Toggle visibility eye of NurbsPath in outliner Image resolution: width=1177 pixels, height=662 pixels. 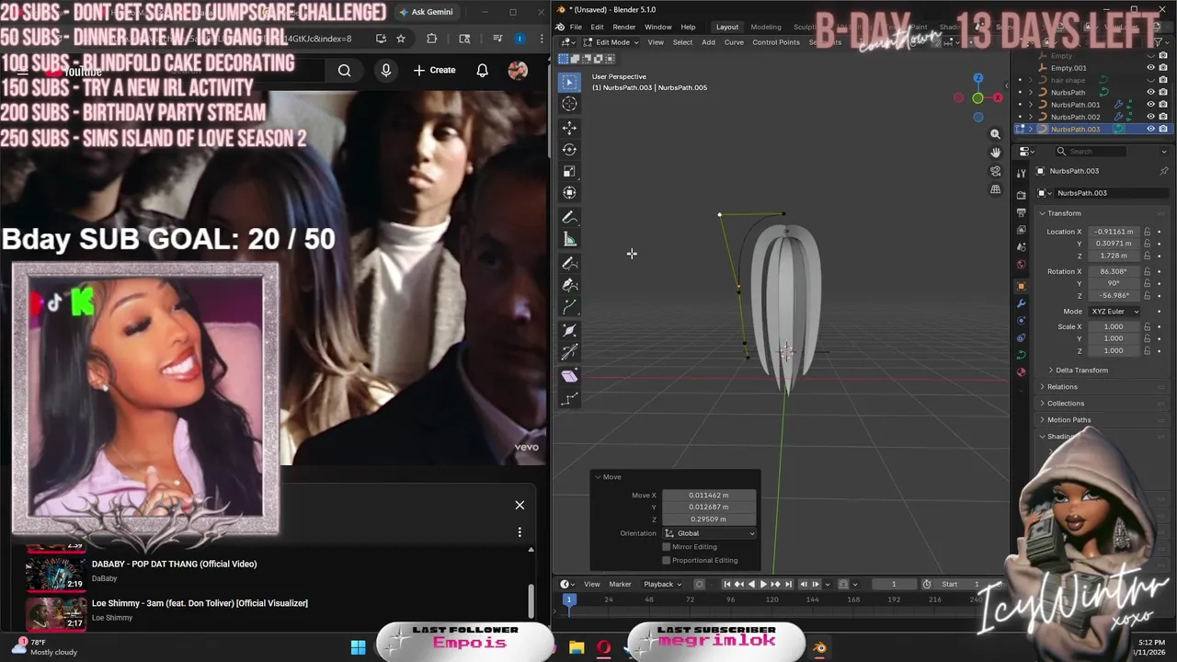point(1150,92)
